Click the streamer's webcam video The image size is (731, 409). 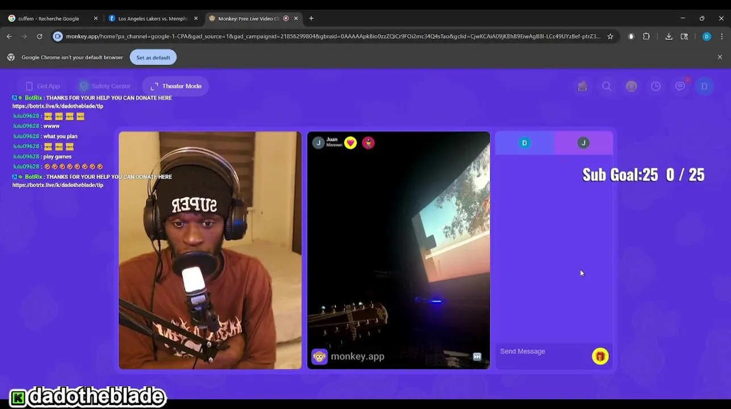(210, 251)
